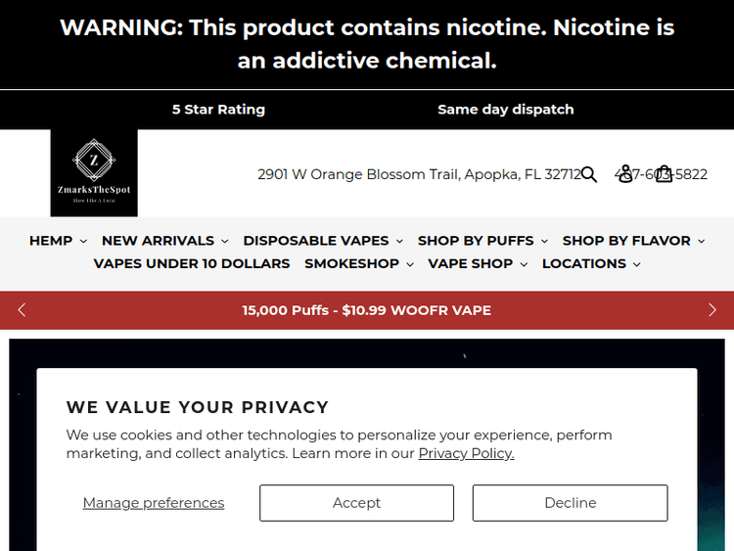Open the search magnifier icon
This screenshot has width=734, height=551.
[588, 174]
